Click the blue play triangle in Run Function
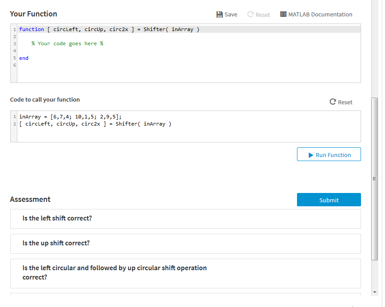The width and height of the screenshot is (385, 307). (311, 154)
